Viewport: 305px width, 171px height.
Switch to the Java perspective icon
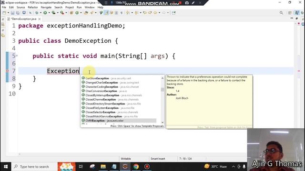[296, 13]
